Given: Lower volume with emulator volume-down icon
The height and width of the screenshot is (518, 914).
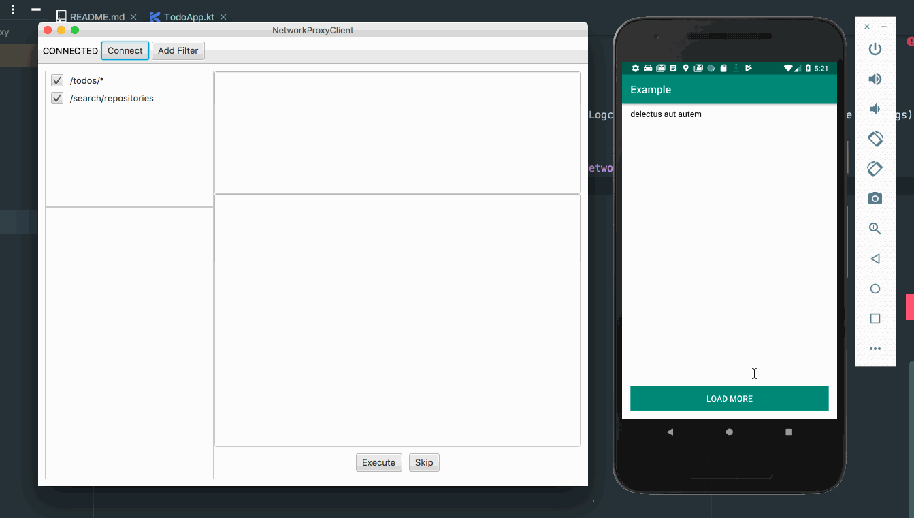Looking at the screenshot, I should [875, 109].
